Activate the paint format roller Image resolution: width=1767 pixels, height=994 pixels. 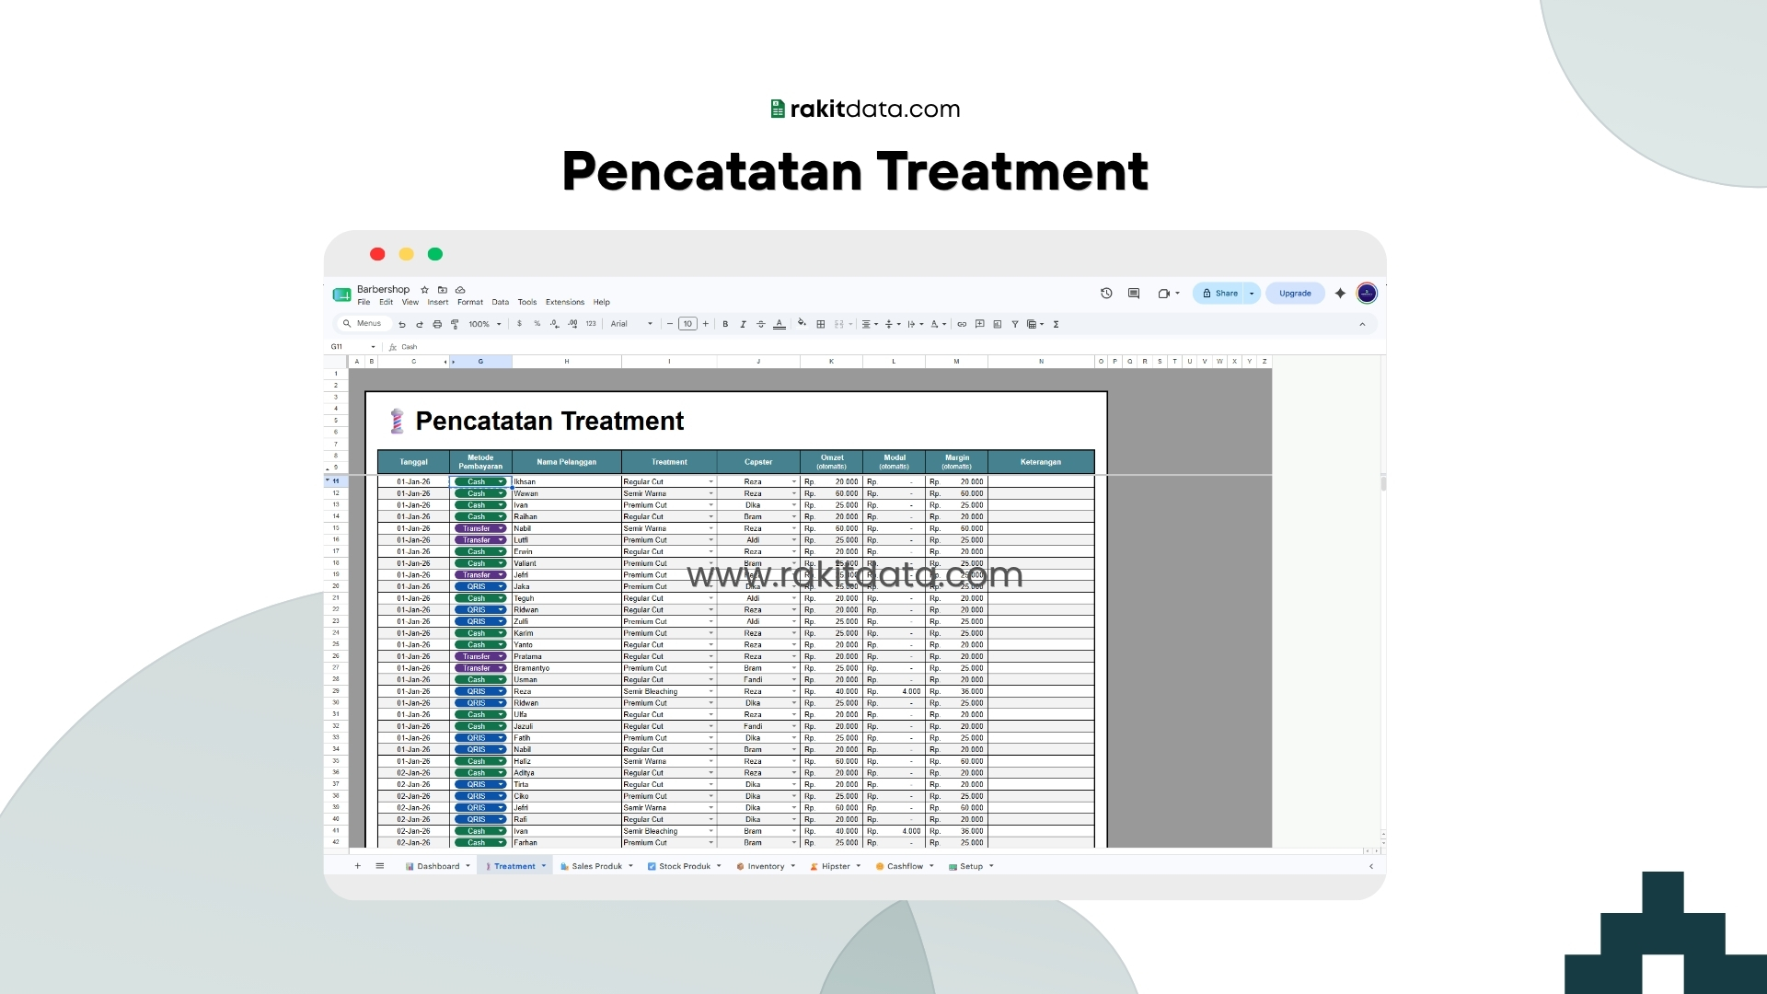point(455,324)
